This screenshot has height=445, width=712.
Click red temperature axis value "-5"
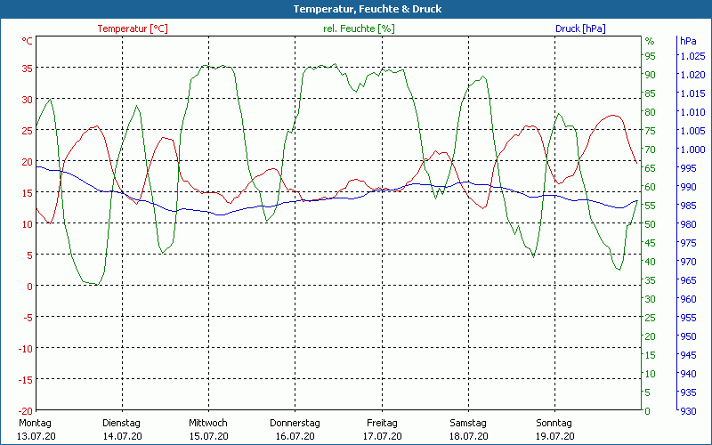(x=28, y=318)
